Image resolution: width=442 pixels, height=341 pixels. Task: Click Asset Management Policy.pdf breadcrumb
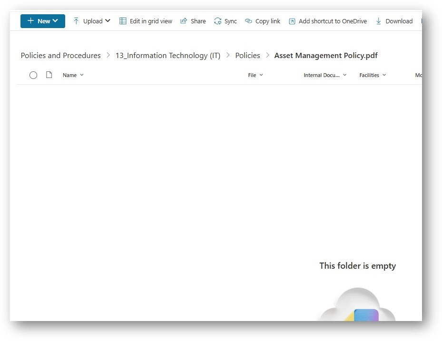pos(326,56)
